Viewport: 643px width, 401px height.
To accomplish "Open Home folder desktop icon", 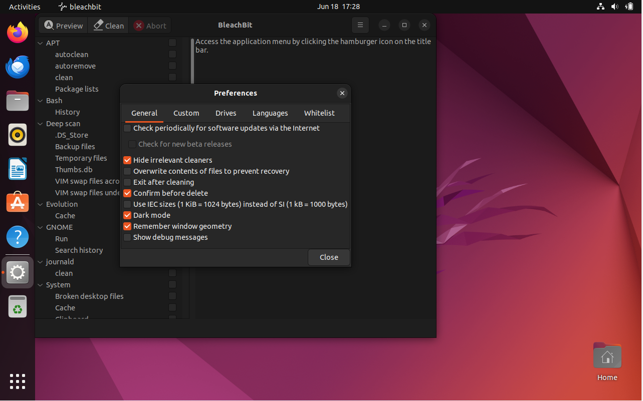I will coord(607,362).
